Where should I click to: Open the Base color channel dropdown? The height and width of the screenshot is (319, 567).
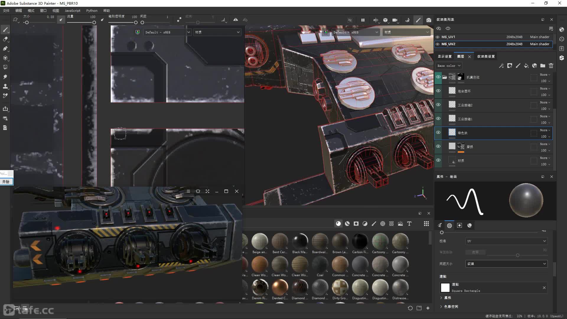pos(449,66)
